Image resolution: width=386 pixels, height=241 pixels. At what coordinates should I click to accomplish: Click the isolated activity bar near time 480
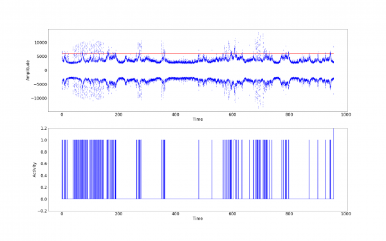[199, 170]
